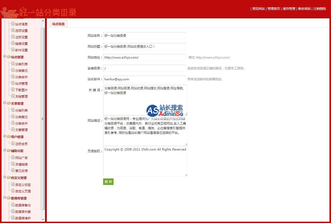Click the page icon next to 选项设置
331x223 pixels.
(x=13, y=30)
